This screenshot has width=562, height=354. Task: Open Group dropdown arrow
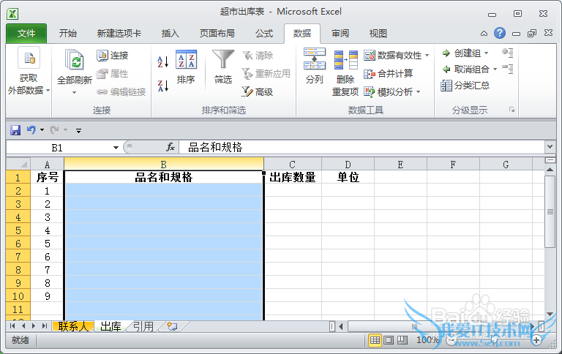coord(487,53)
